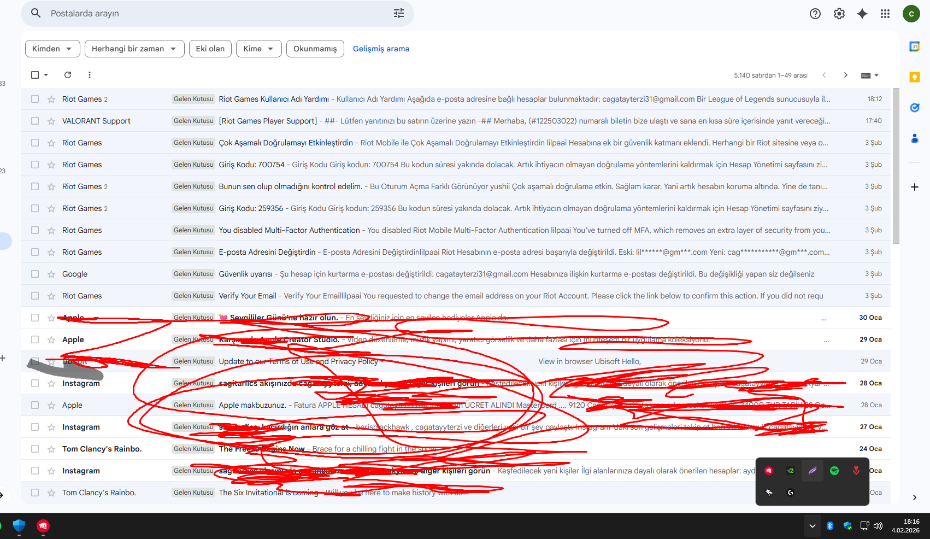Open Google Keep side panel
The height and width of the screenshot is (539, 930).
coord(915,77)
